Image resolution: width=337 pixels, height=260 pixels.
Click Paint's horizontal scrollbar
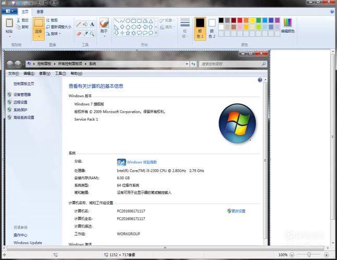(x=165, y=248)
